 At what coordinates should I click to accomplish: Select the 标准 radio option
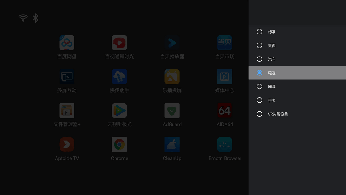[x=259, y=32]
